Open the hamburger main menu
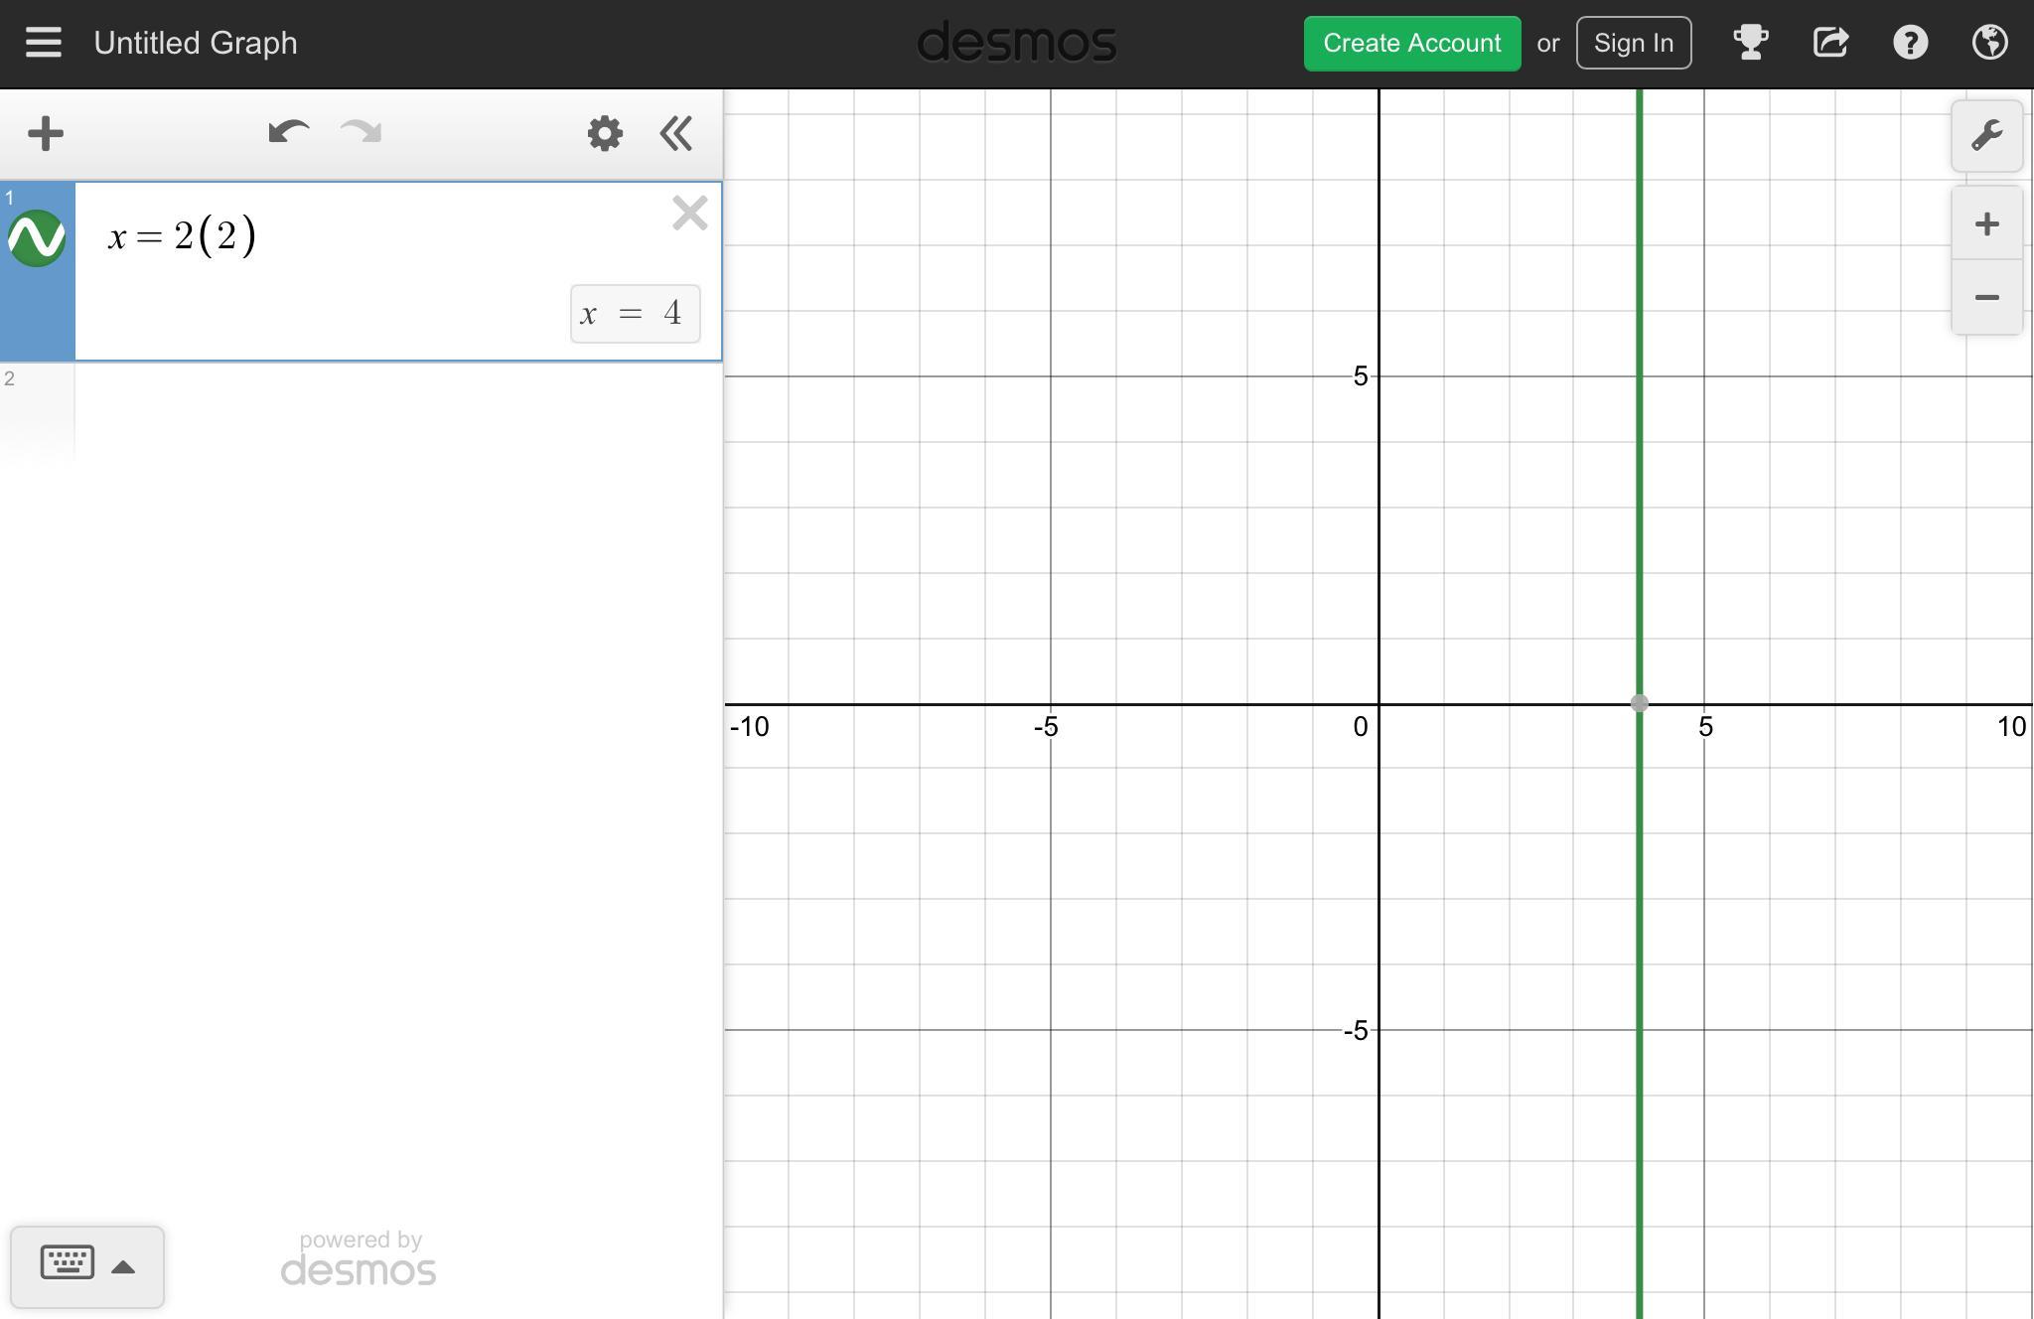The width and height of the screenshot is (2034, 1319). pos(44,43)
